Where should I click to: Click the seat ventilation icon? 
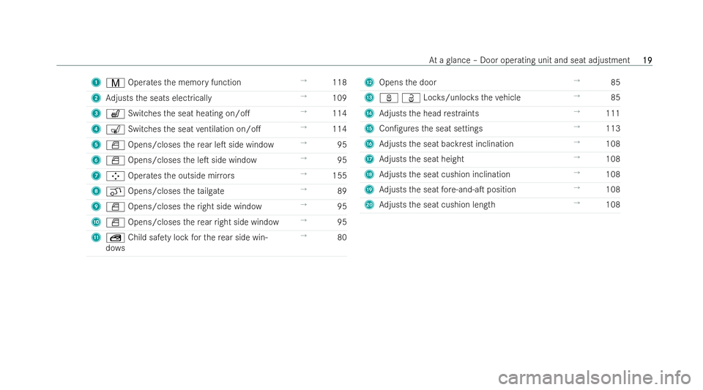coord(115,130)
